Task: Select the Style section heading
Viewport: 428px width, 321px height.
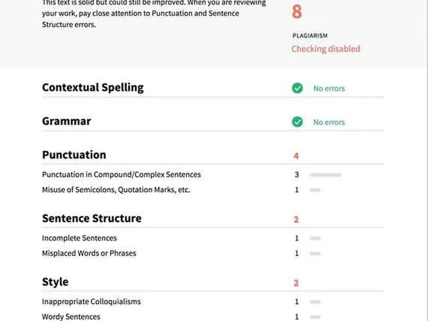Action: tap(55, 282)
